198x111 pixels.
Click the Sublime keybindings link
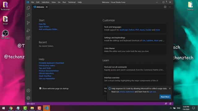(150, 41)
